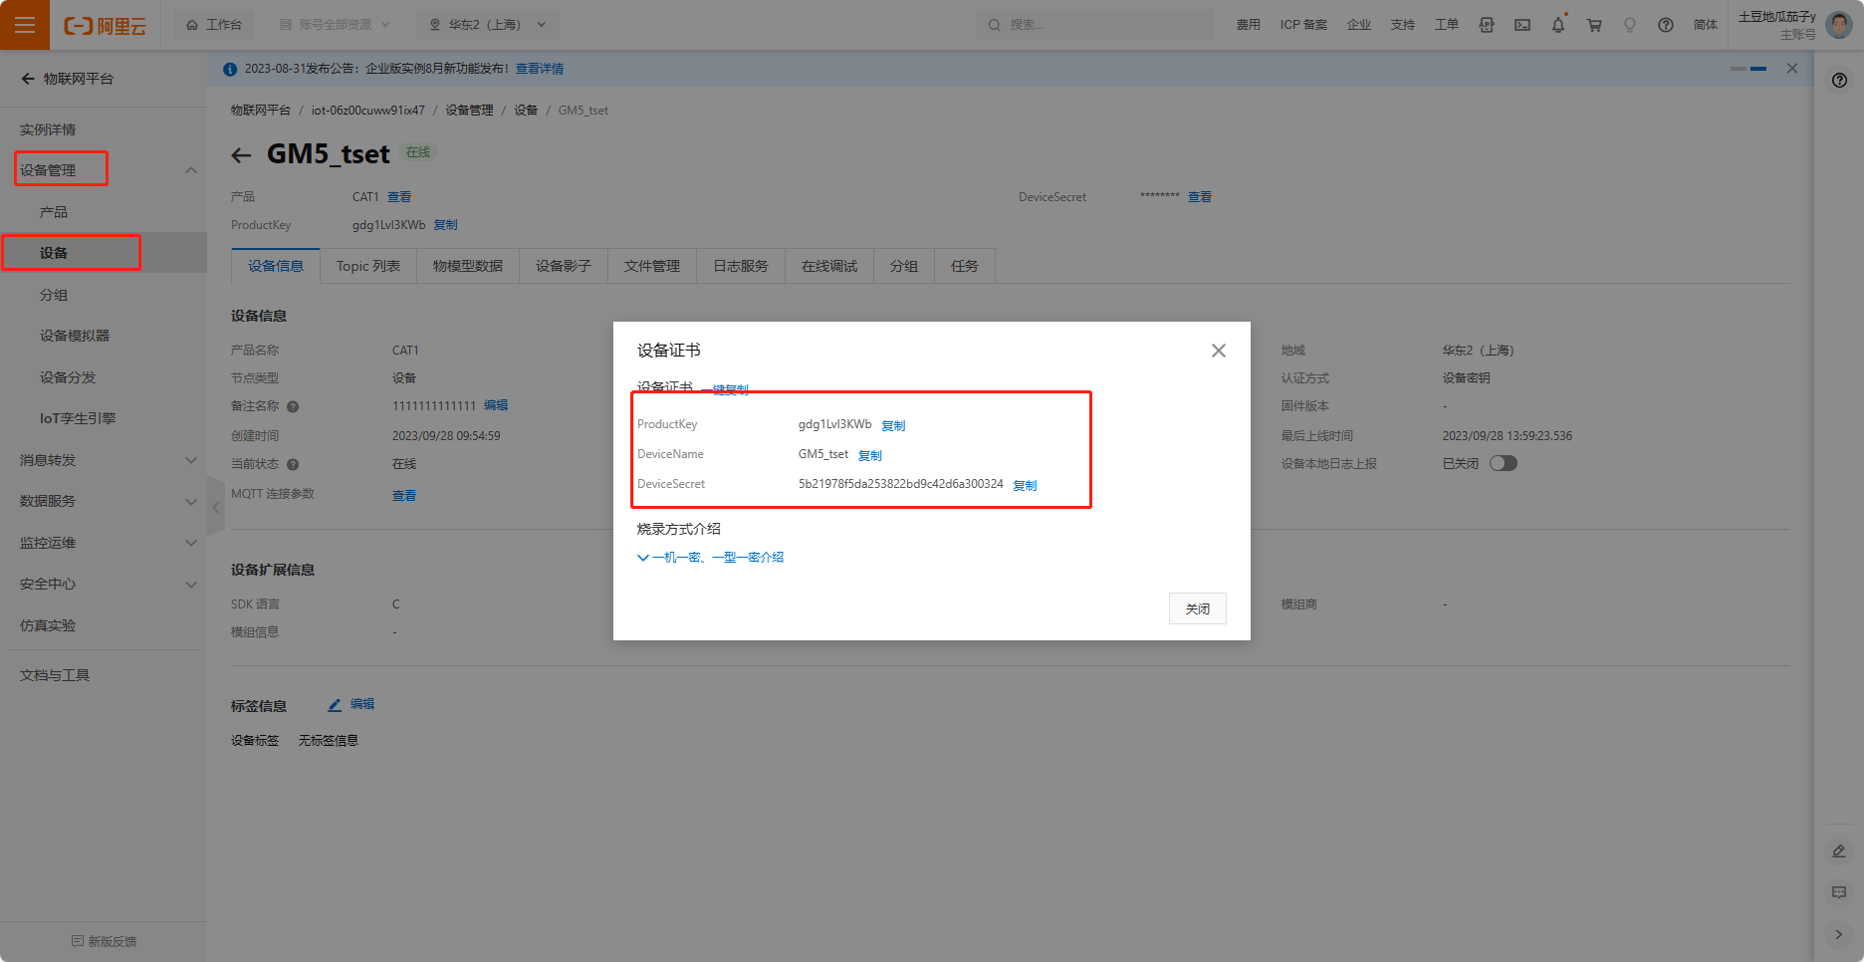
Task: Switch to the Topic 列表 tab
Action: tap(367, 266)
